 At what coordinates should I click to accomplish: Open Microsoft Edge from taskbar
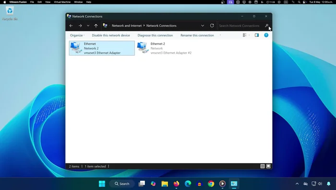click(x=188, y=184)
